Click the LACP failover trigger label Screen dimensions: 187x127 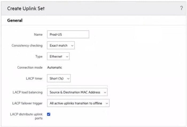(27, 103)
